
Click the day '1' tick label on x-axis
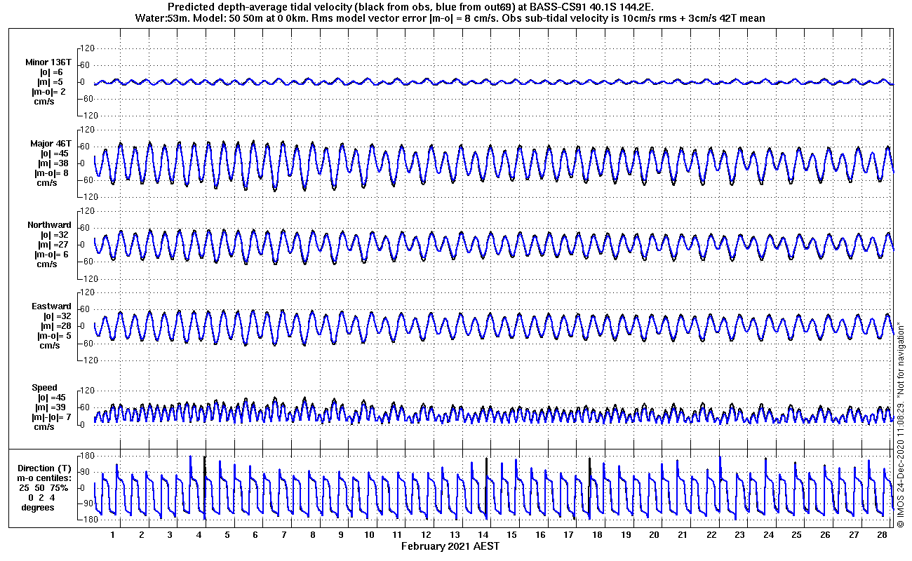(113, 535)
